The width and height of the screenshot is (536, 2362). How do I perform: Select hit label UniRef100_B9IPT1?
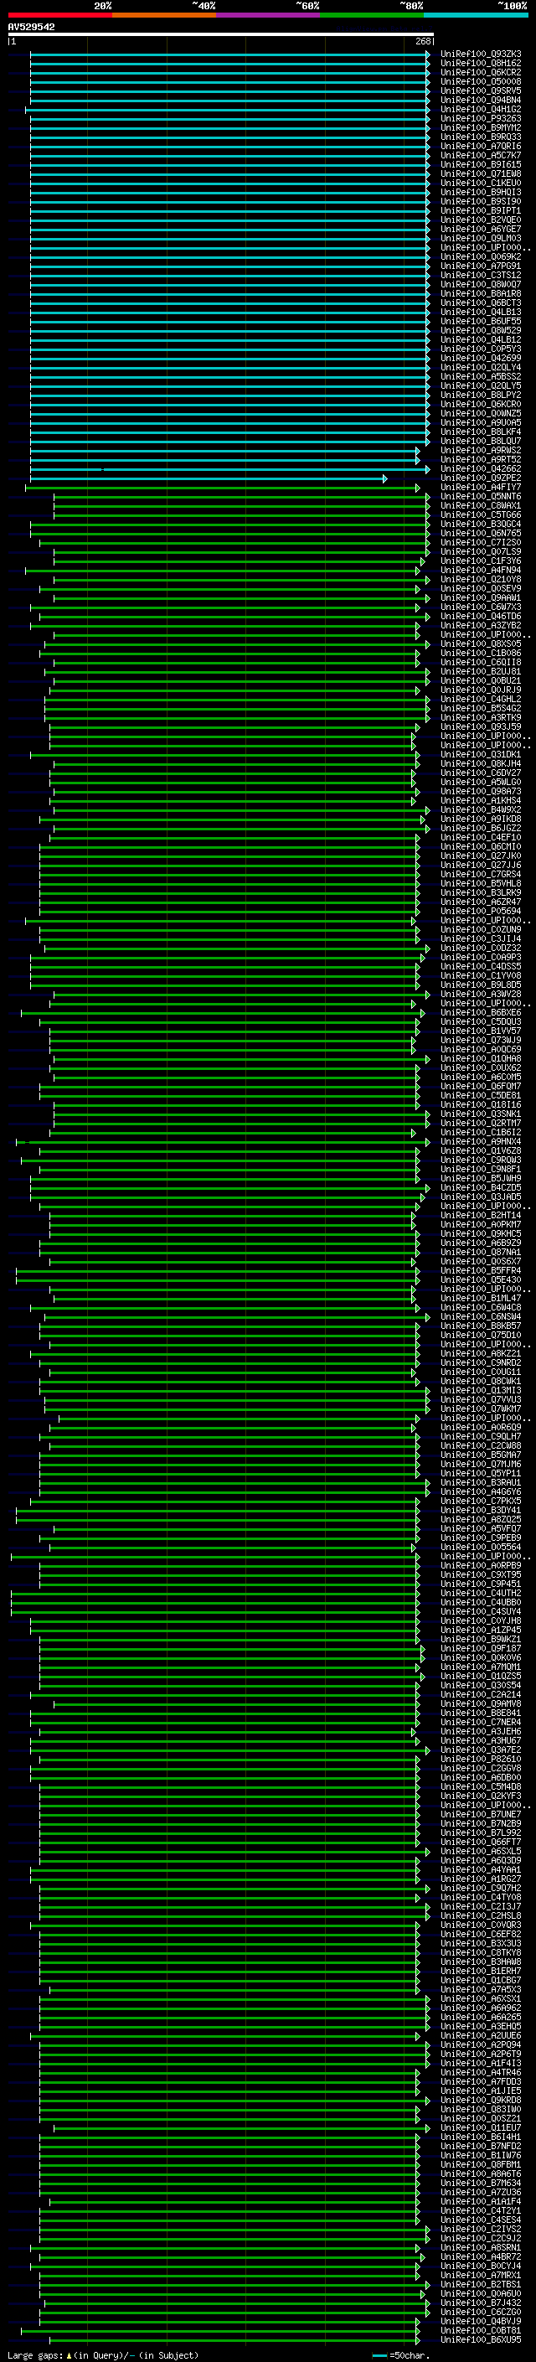pos(481,211)
